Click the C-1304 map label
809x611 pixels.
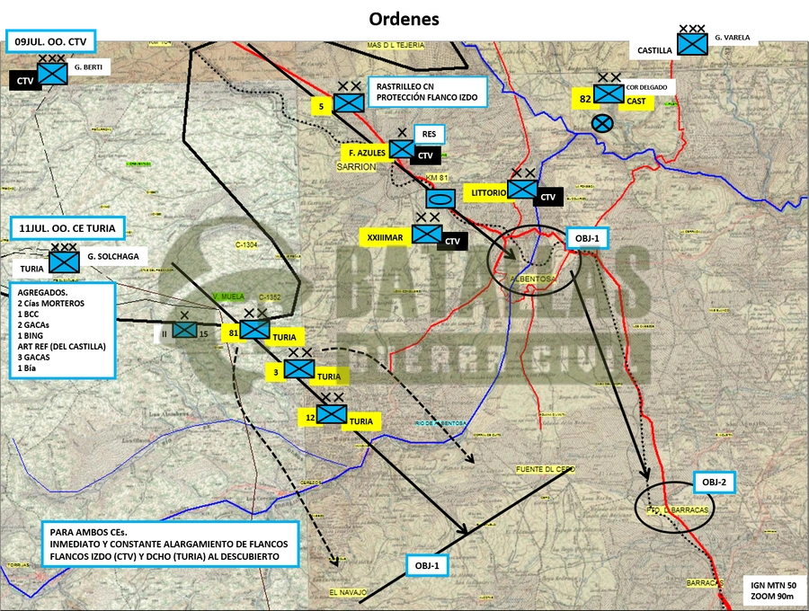tap(246, 244)
